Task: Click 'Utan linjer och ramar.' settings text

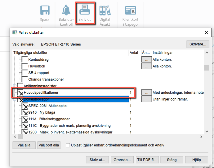Action: click(170, 99)
